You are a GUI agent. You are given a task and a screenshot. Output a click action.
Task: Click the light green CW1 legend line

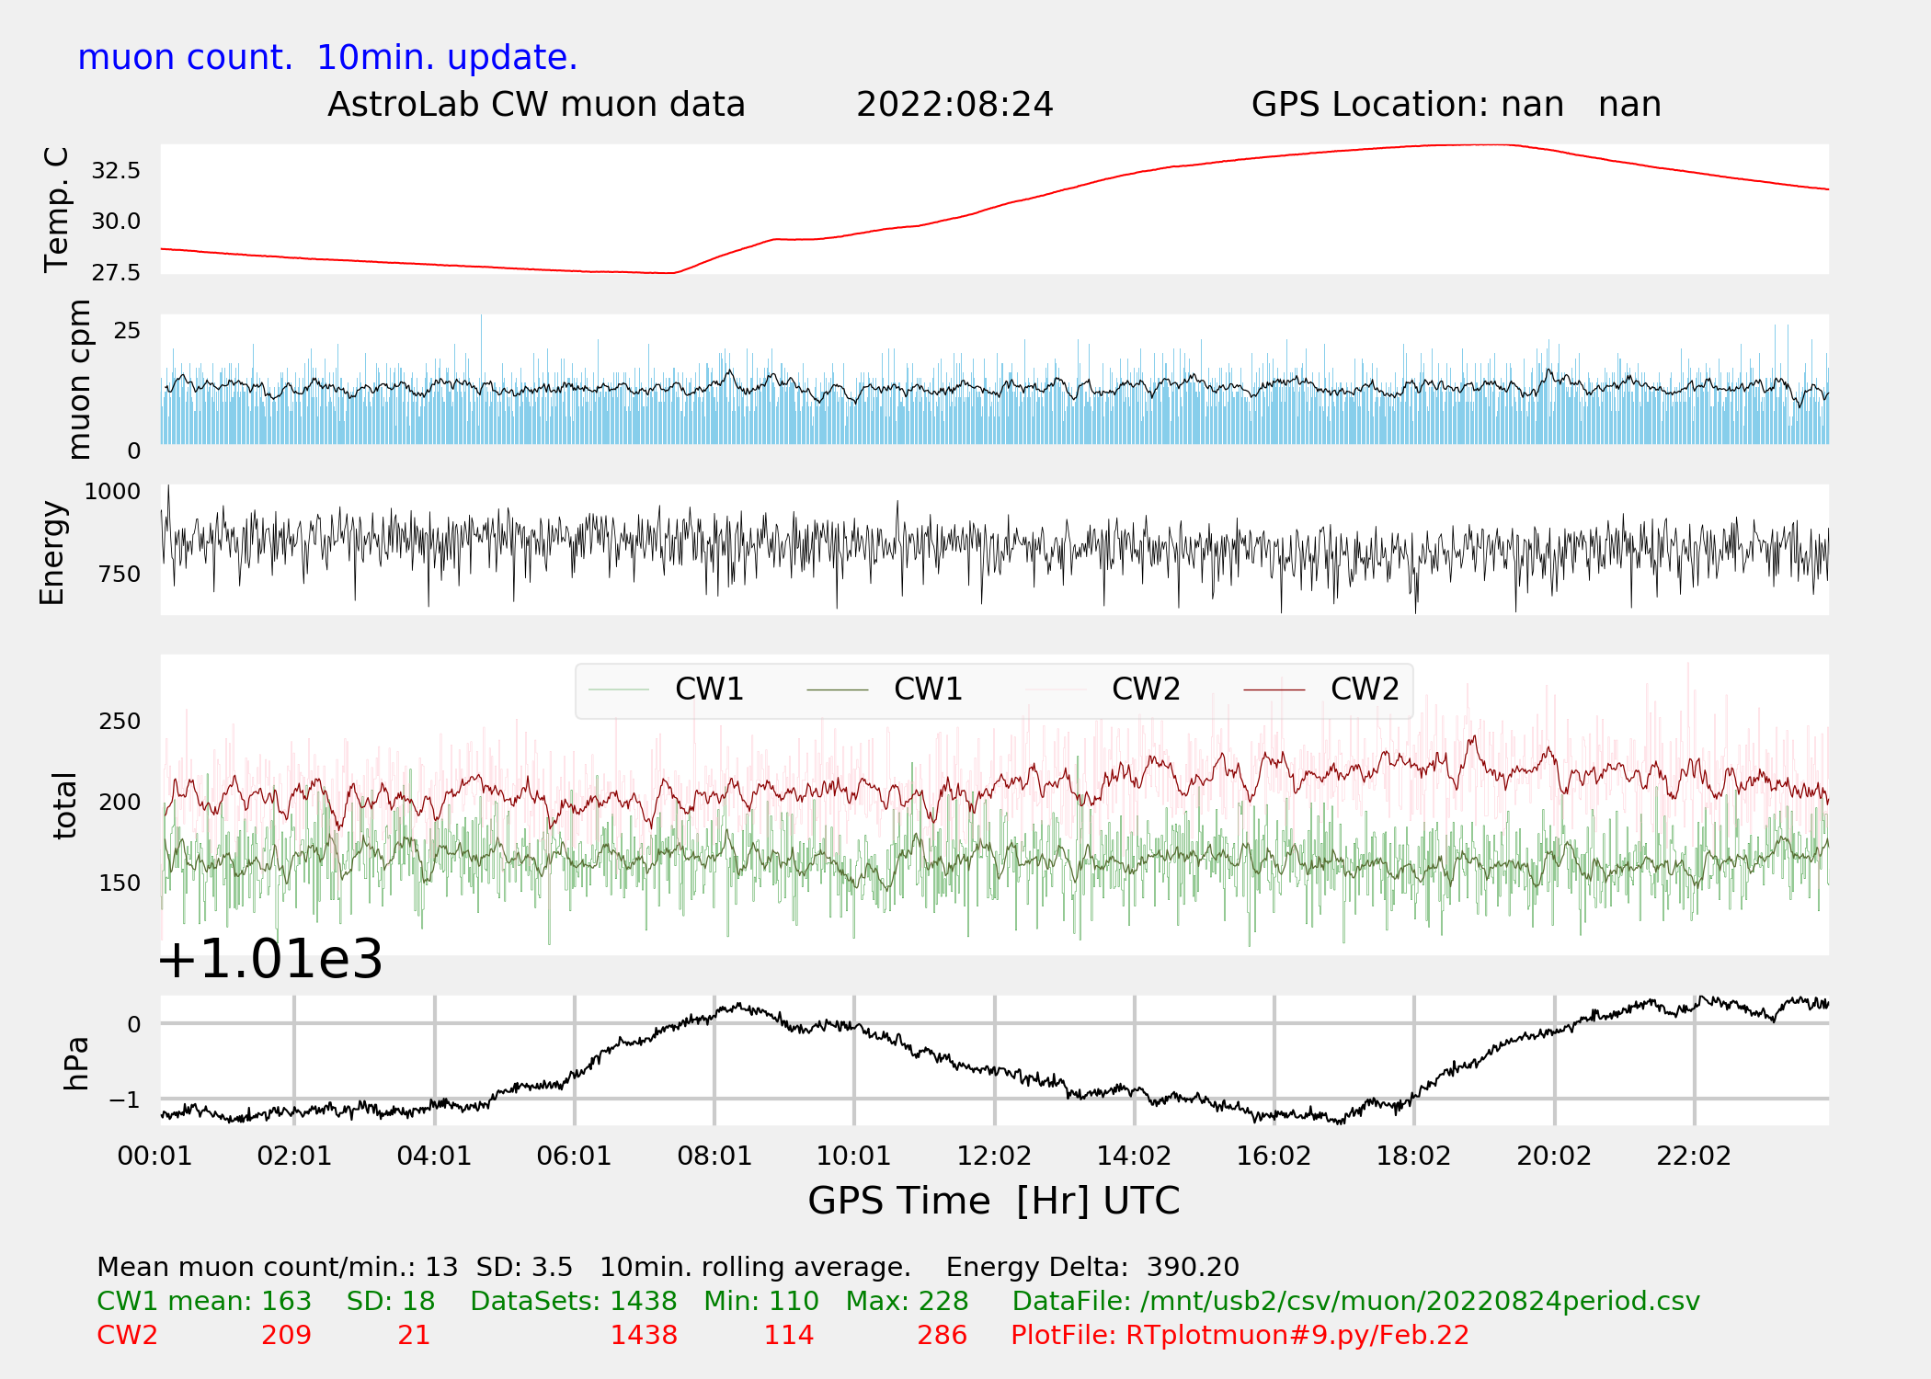tap(619, 689)
